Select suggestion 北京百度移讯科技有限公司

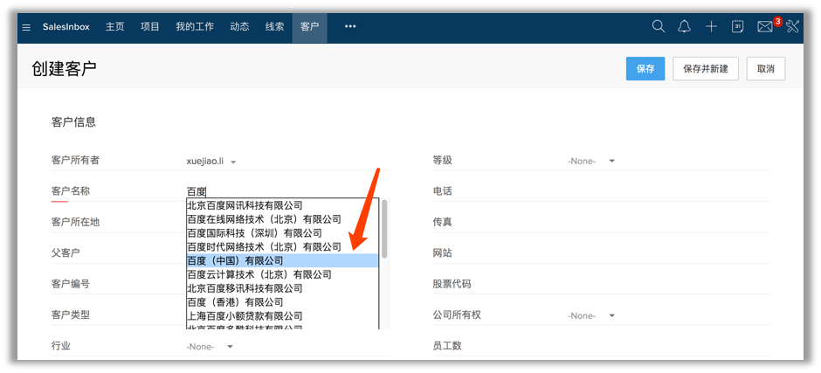[x=282, y=288]
